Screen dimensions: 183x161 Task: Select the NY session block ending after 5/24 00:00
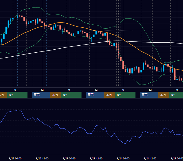[x=125, y=95]
